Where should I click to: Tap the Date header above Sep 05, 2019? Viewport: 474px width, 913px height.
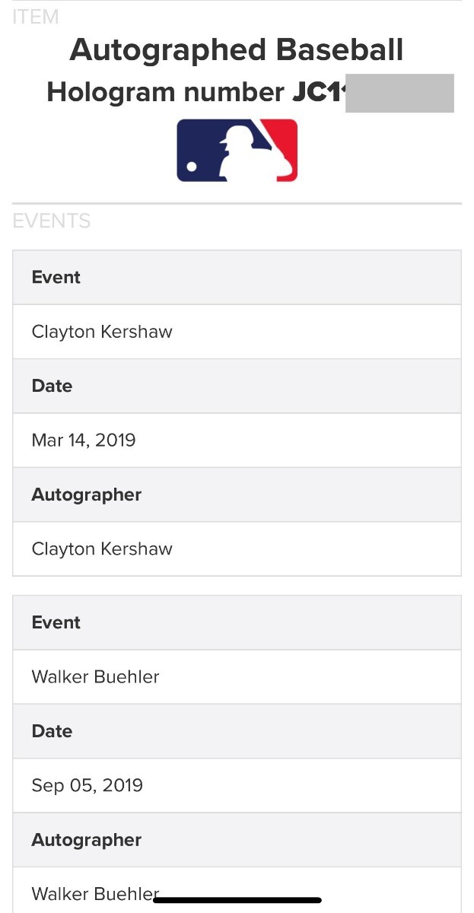[x=52, y=732]
